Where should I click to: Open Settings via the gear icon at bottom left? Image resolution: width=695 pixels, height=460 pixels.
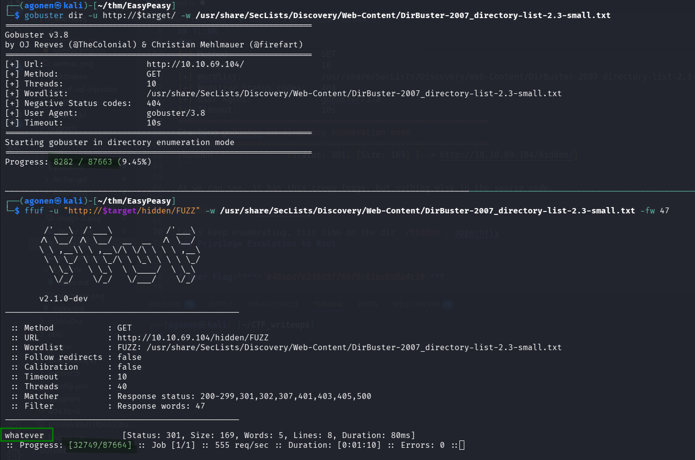14,454
